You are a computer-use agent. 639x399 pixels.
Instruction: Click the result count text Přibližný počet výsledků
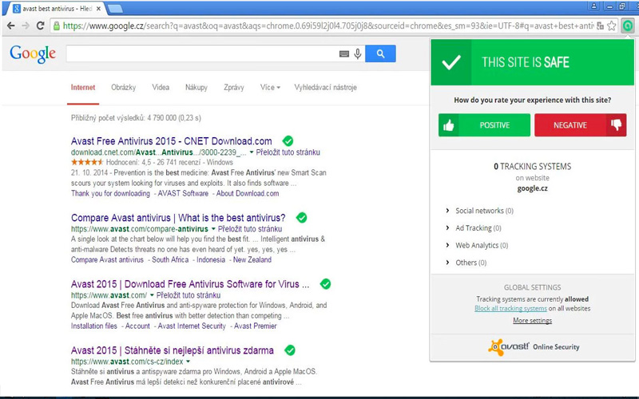tap(136, 118)
